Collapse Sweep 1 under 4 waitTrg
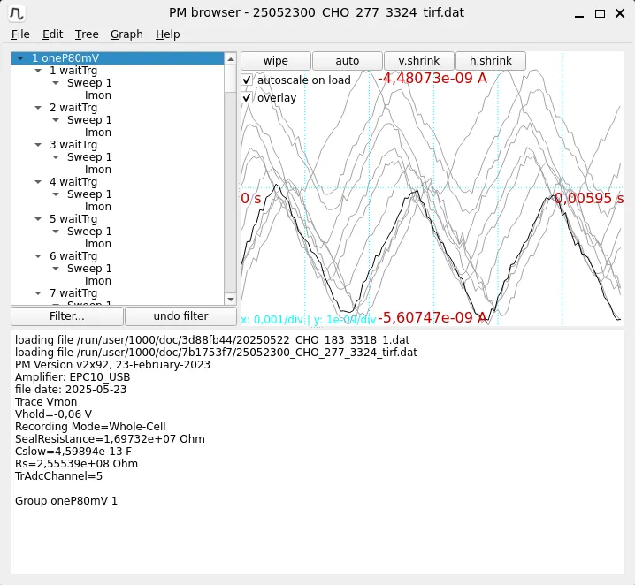The height and width of the screenshot is (585, 635). coord(56,194)
